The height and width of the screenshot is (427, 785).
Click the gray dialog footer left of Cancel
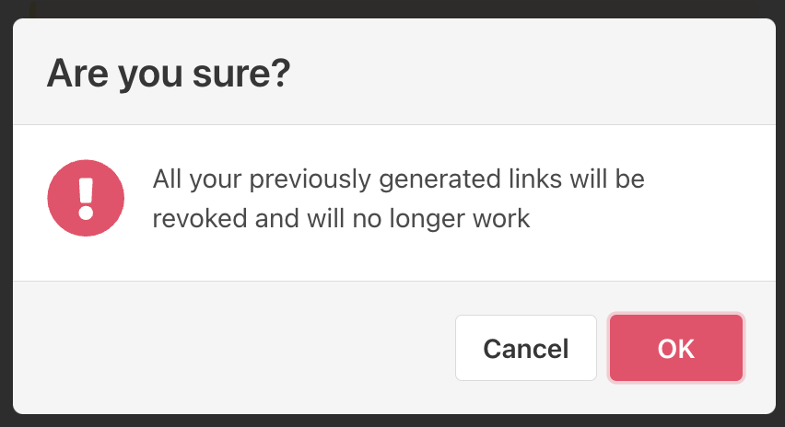[230, 348]
